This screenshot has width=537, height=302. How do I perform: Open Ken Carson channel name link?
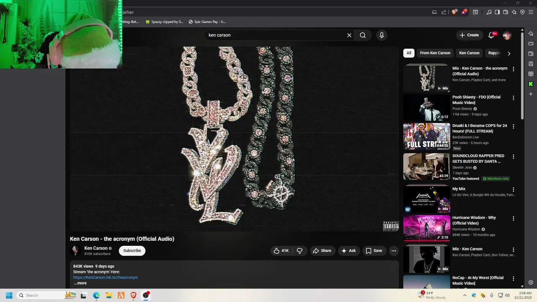[x=96, y=248]
